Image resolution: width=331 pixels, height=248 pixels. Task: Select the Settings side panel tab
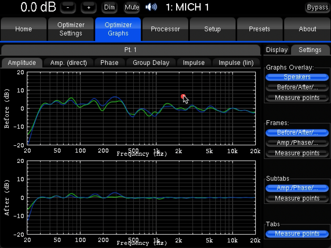(x=310, y=50)
